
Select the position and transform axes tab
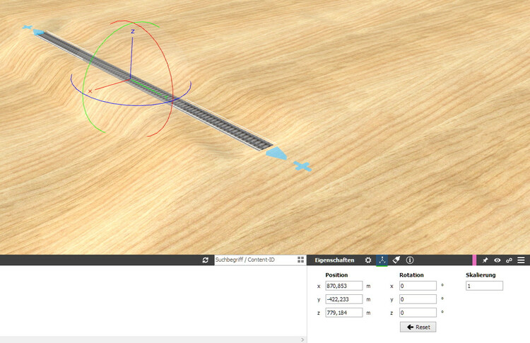tap(382, 260)
